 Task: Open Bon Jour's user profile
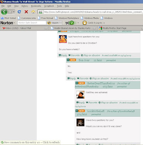pos(84,60)
